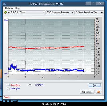Click the LSN label

pos(30,85)
